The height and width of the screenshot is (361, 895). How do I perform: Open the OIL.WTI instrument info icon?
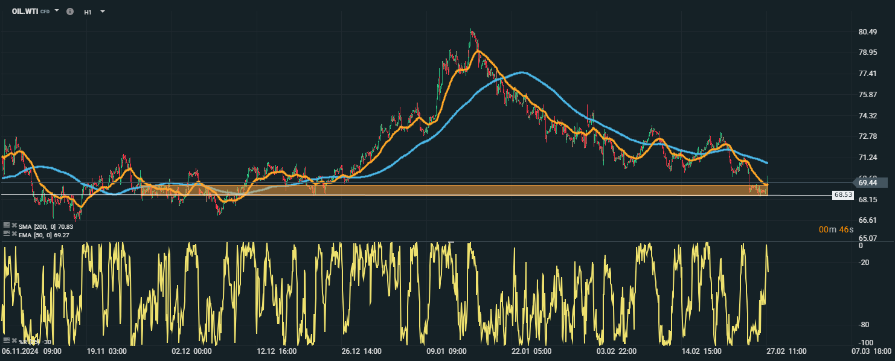(70, 11)
